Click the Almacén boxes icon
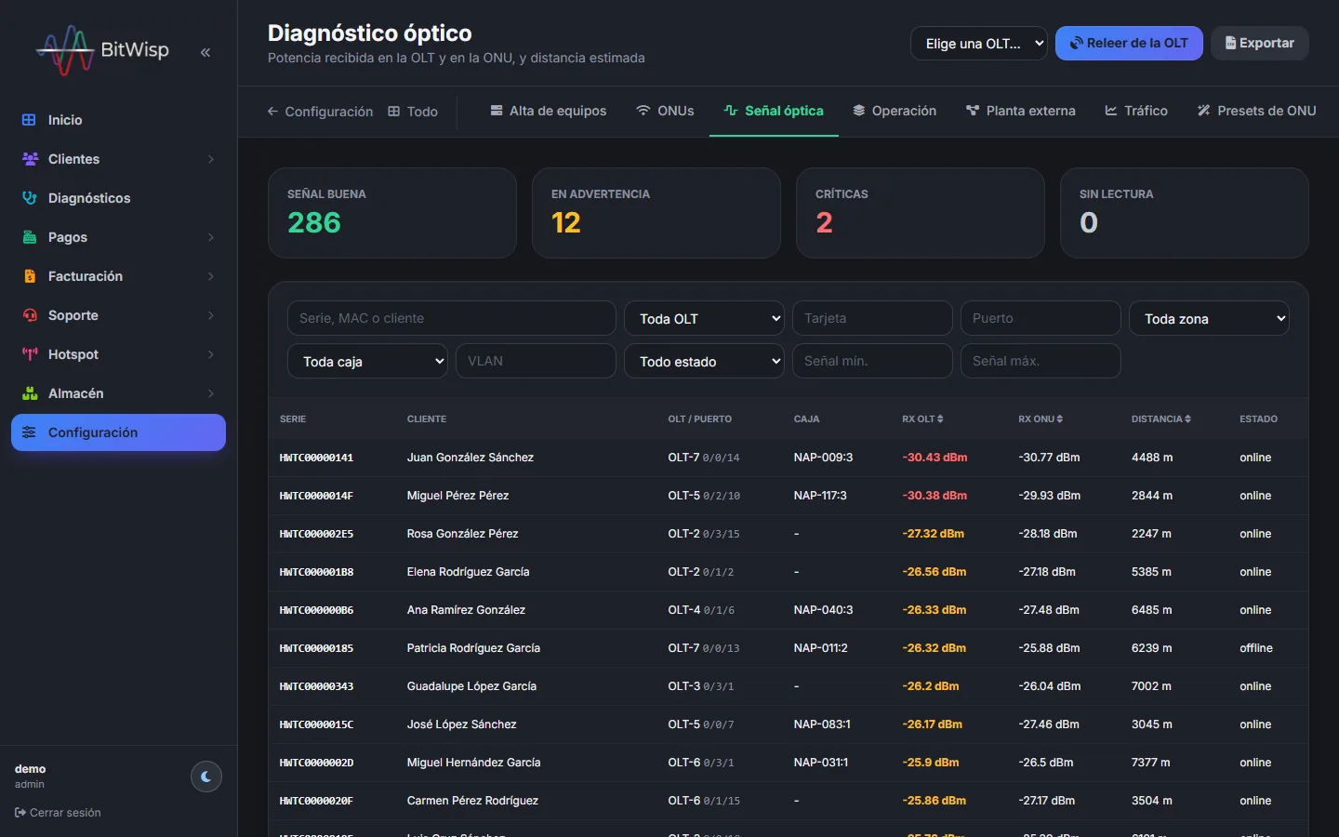1339x837 pixels. (x=29, y=393)
